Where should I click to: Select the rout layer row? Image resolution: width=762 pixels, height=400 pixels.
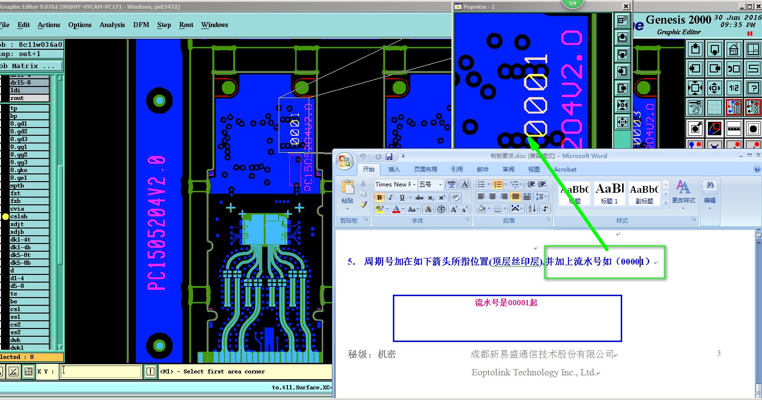pyautogui.click(x=30, y=98)
